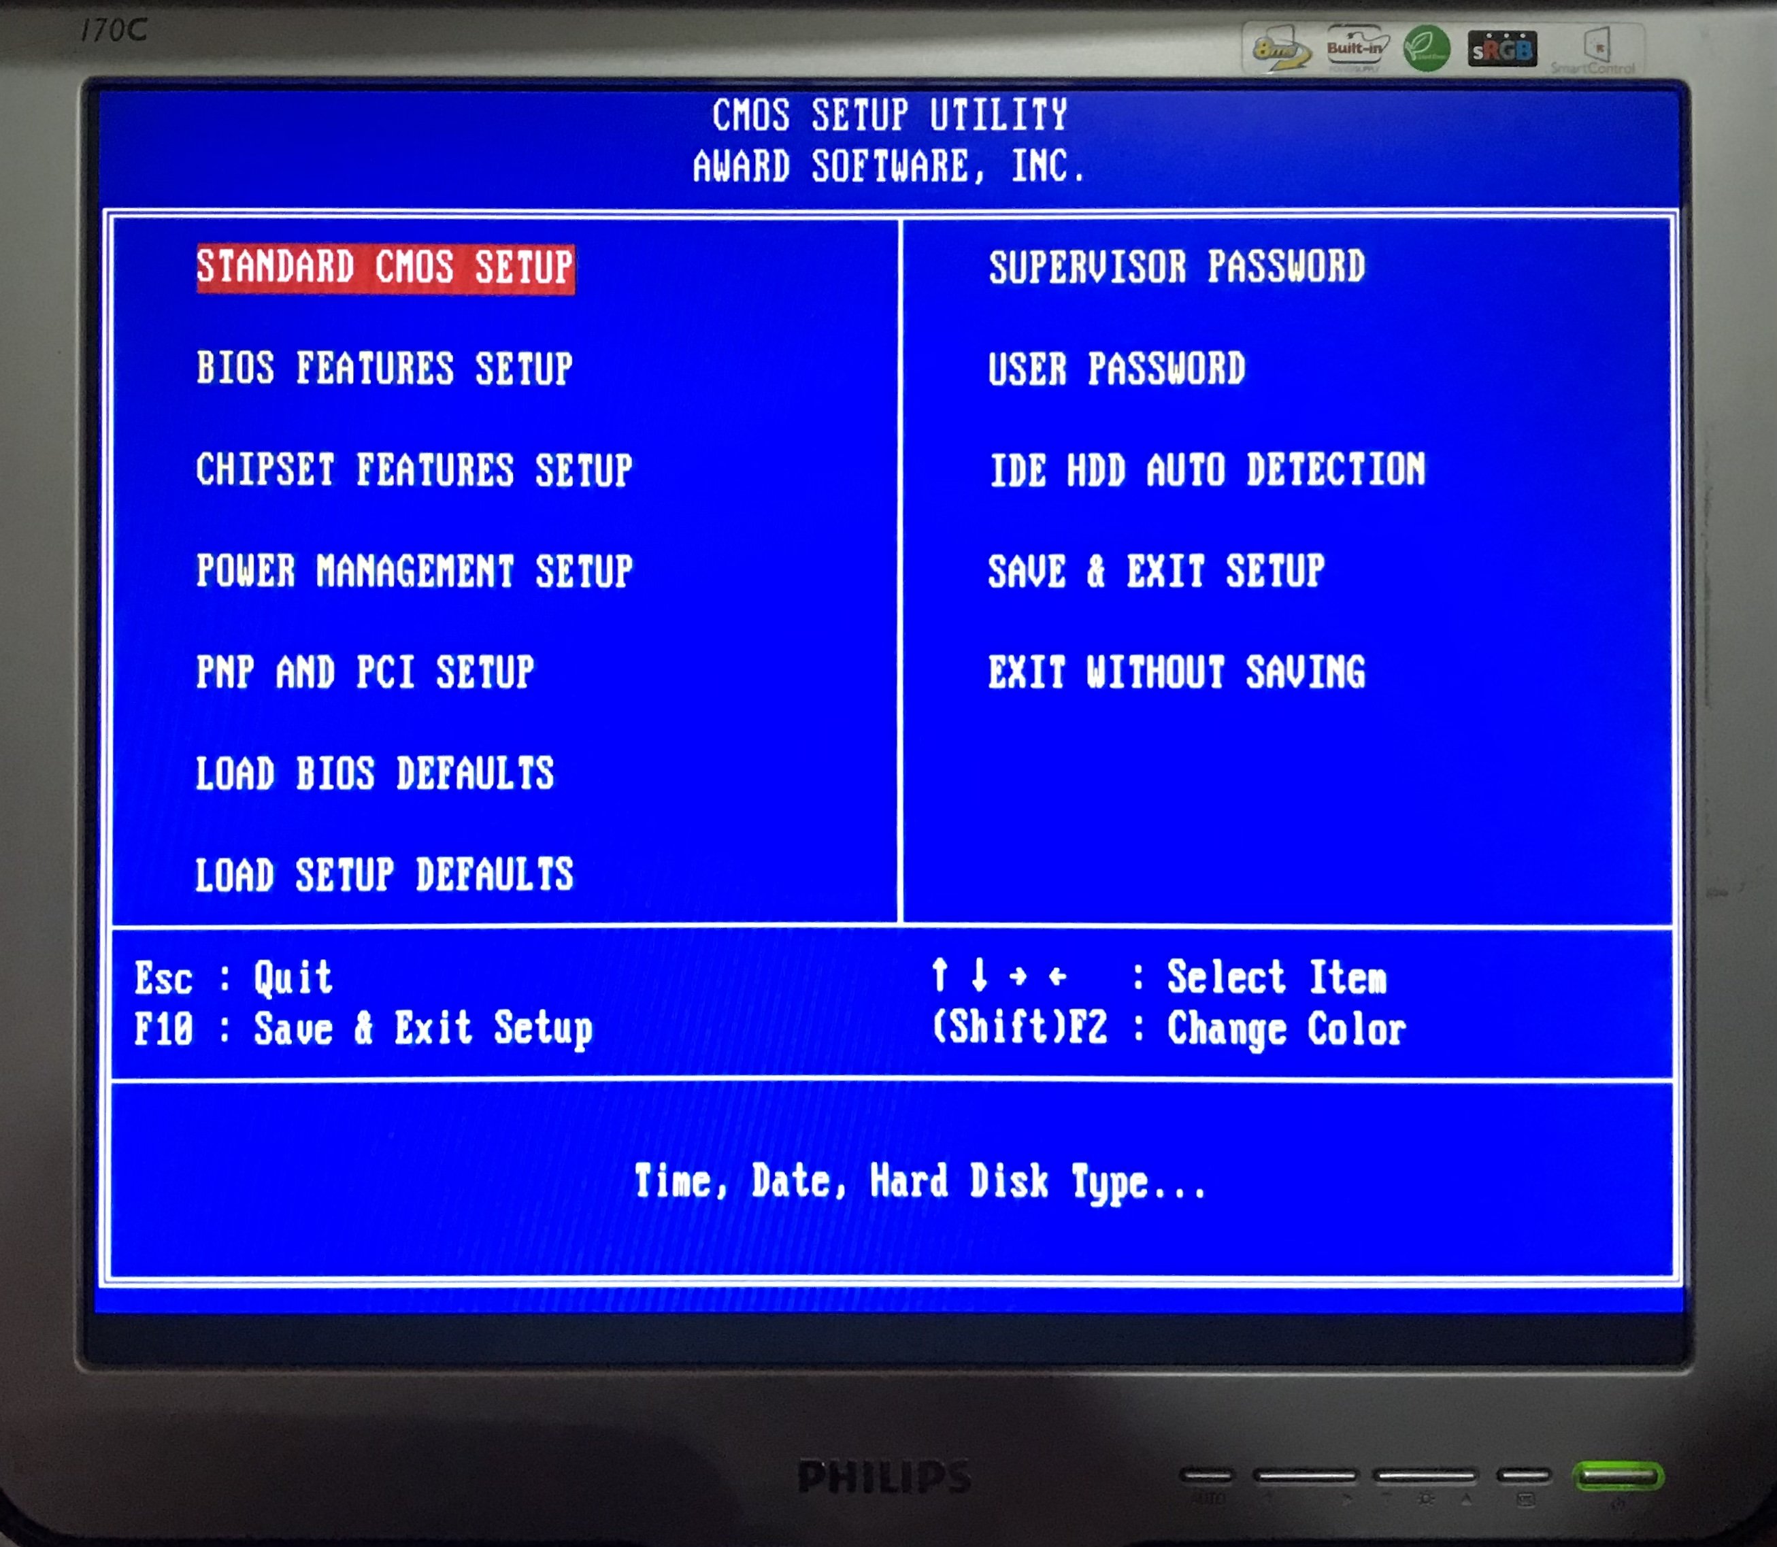Open Chipset Features Setup
This screenshot has width=1777, height=1547.
pyautogui.click(x=414, y=471)
